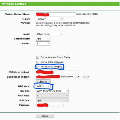Viewport: 120px width, 120px height.
Task: Click the 'Example:00-1D-0F-11-22-33' hint text
Action: click(75, 76)
